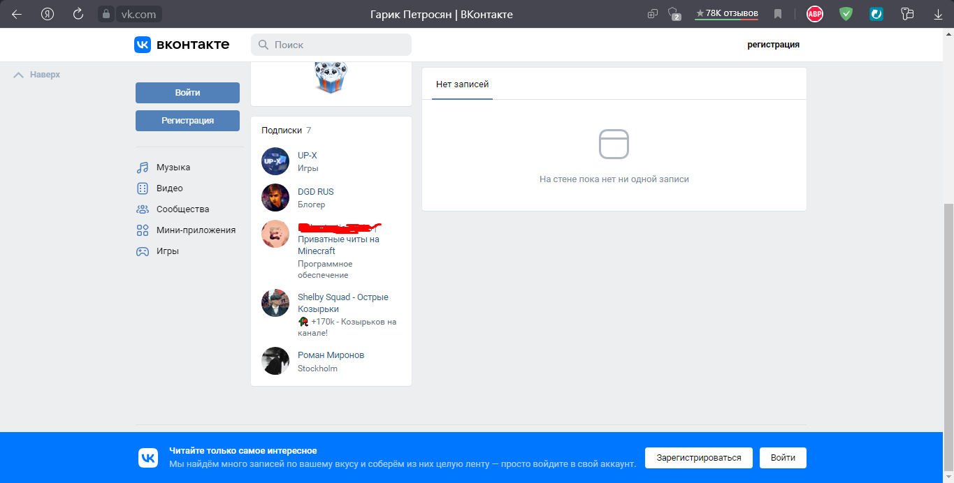Click the mini-apps grid icon
Image resolution: width=954 pixels, height=483 pixels.
click(143, 230)
